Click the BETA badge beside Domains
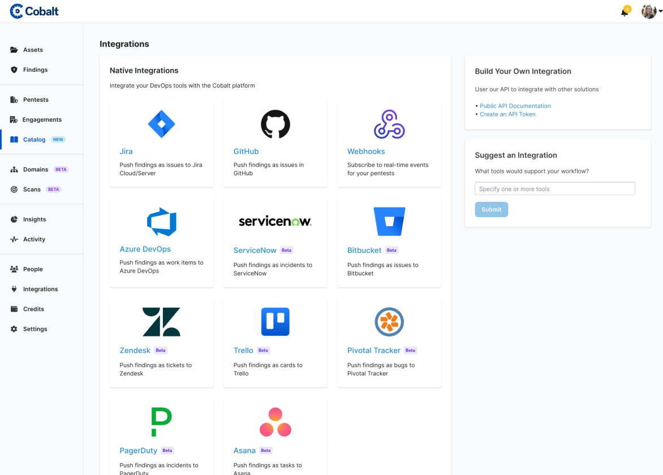The width and height of the screenshot is (663, 475). pos(61,170)
